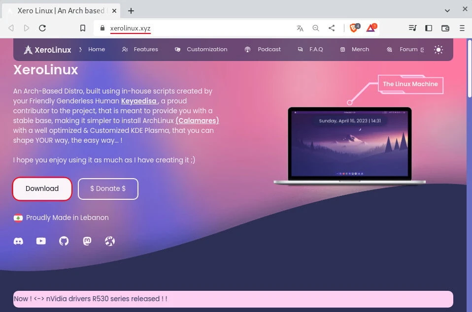Open the YouTube channel icon
The height and width of the screenshot is (312, 472).
(41, 241)
